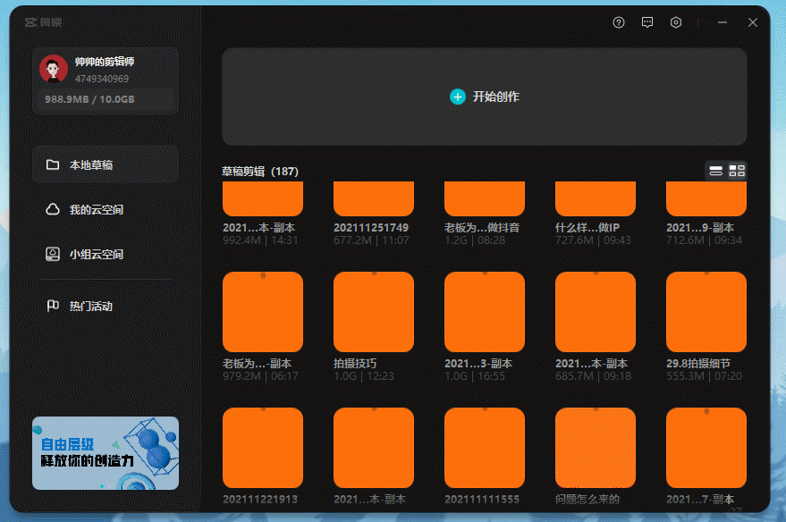The height and width of the screenshot is (522, 786).
Task: Switch drafts to grid view
Action: 737,171
